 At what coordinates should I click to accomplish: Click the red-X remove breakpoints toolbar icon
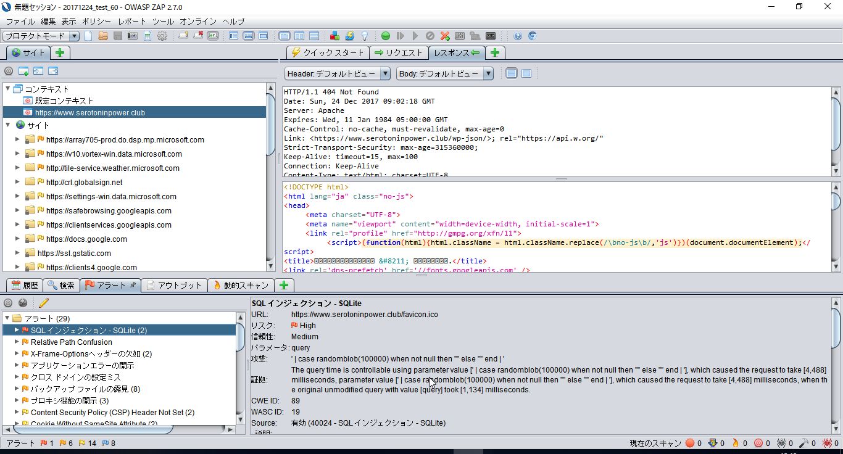click(198, 36)
